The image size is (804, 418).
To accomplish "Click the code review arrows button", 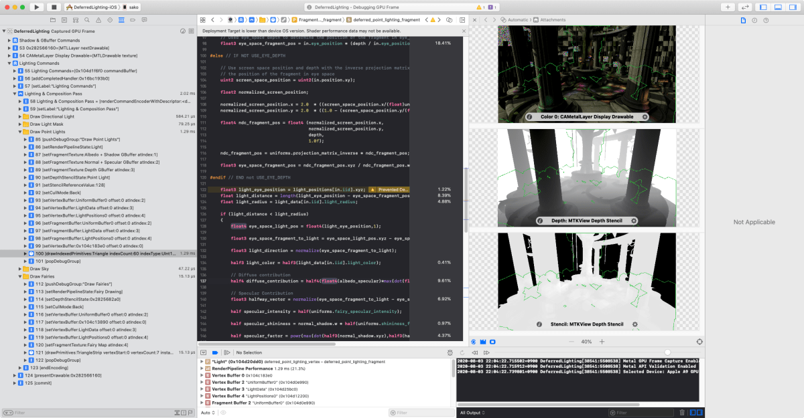I will click(x=746, y=7).
